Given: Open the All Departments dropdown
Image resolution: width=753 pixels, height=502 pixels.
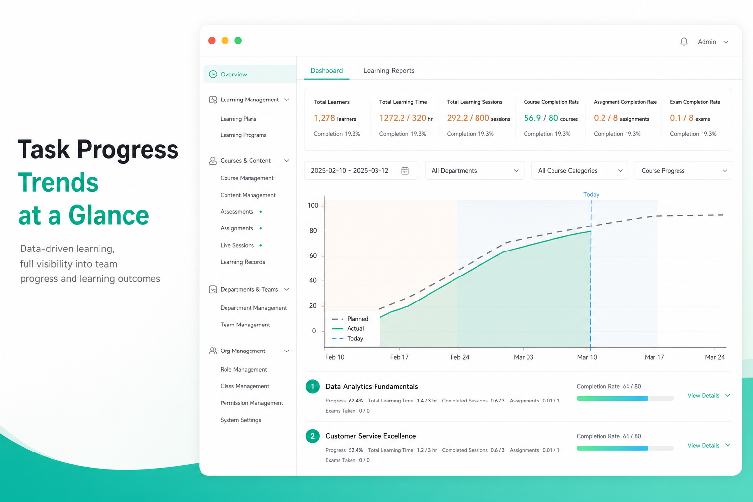Looking at the screenshot, I should 475,171.
